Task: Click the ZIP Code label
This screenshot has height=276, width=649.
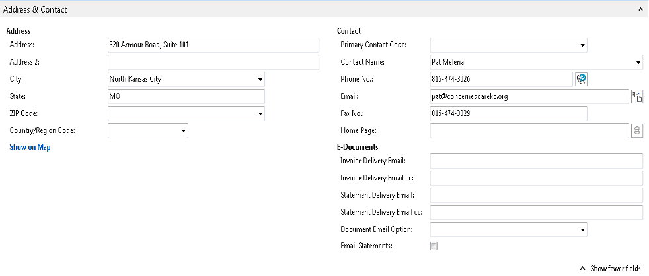Action: click(x=24, y=113)
